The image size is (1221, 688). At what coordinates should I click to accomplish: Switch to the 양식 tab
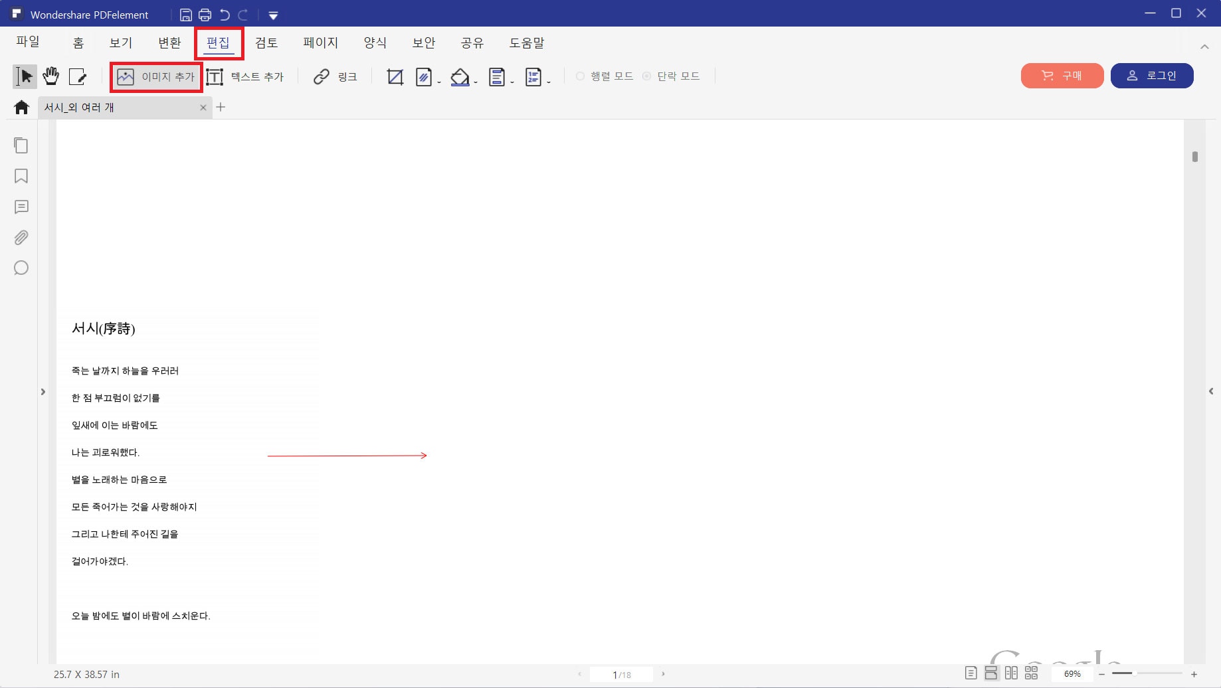click(x=375, y=43)
